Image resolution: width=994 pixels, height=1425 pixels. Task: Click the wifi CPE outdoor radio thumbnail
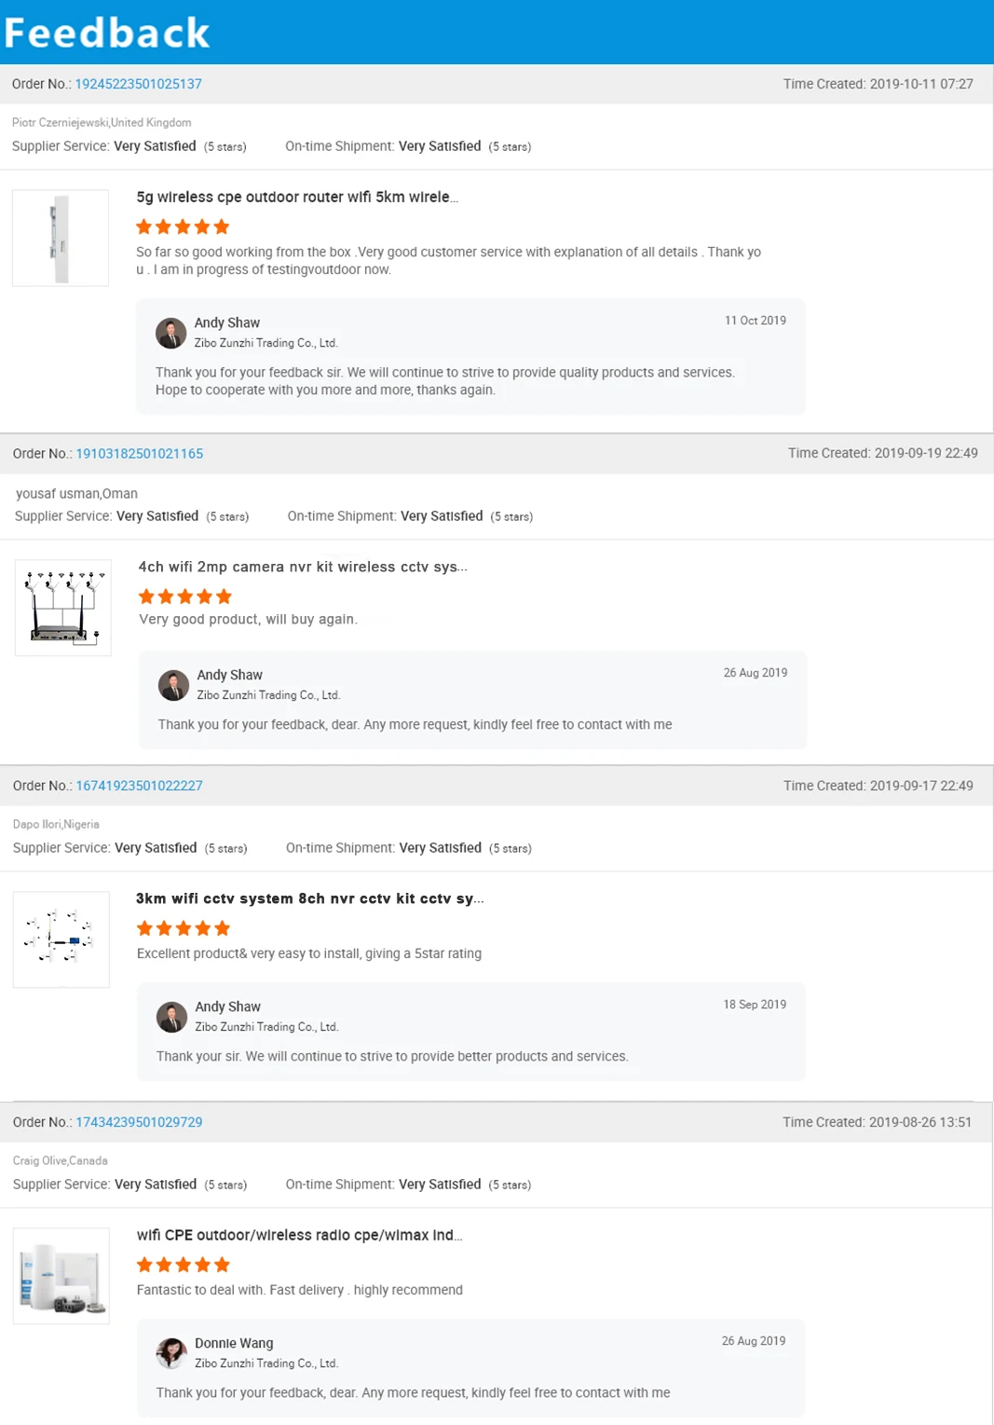(x=61, y=1276)
